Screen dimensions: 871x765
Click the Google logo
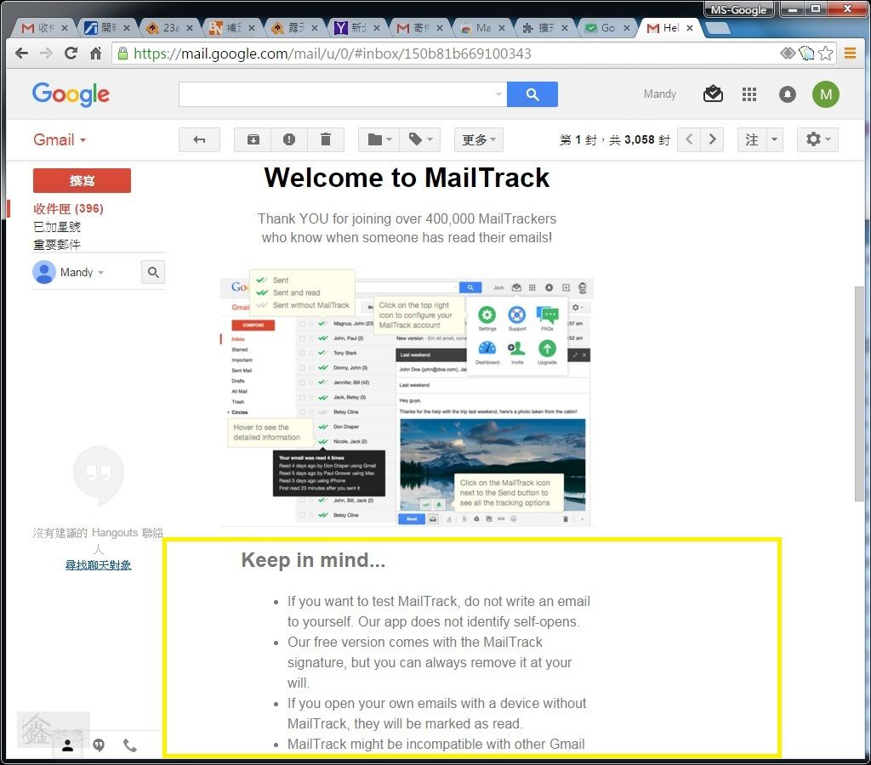pyautogui.click(x=71, y=94)
